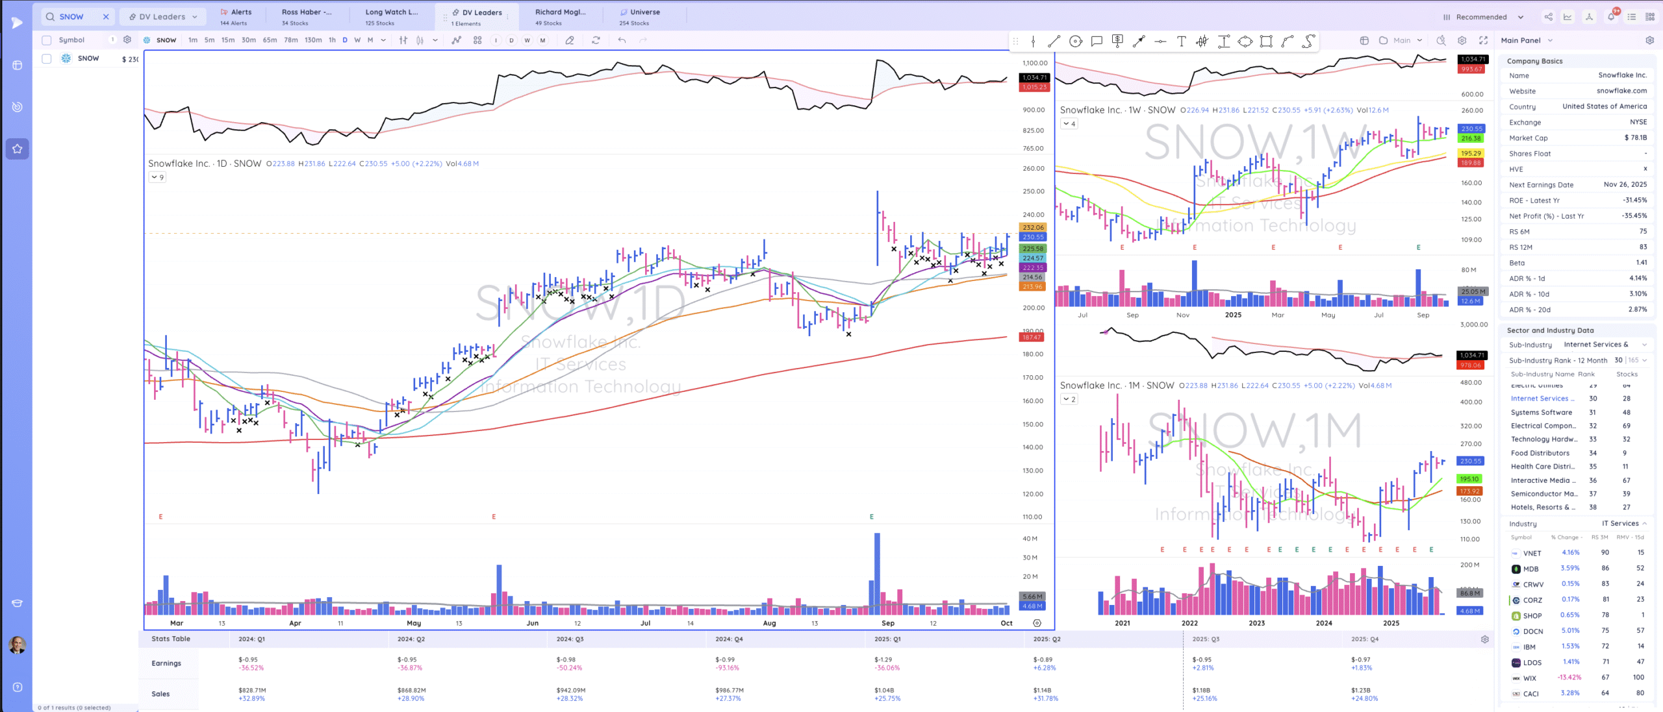Image resolution: width=1663 pixels, height=712 pixels.
Task: Open the notifications bell
Action: coord(1610,17)
